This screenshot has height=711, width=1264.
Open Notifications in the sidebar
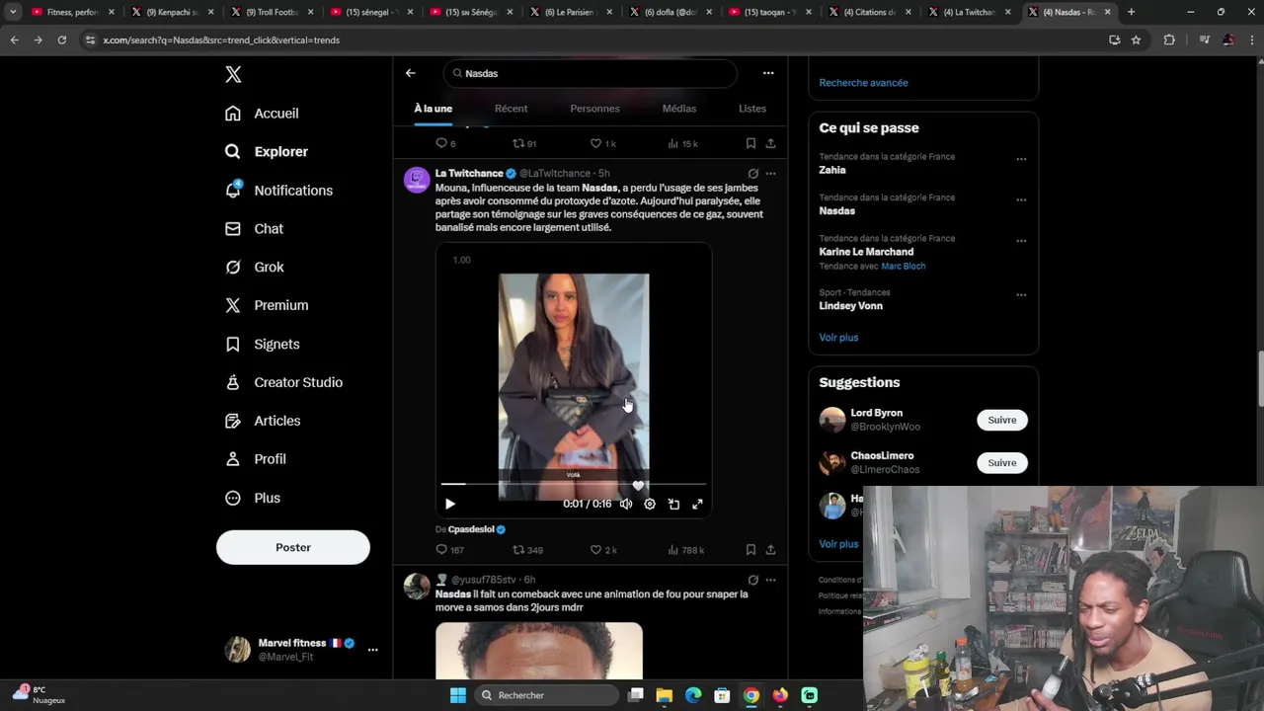[278, 191]
